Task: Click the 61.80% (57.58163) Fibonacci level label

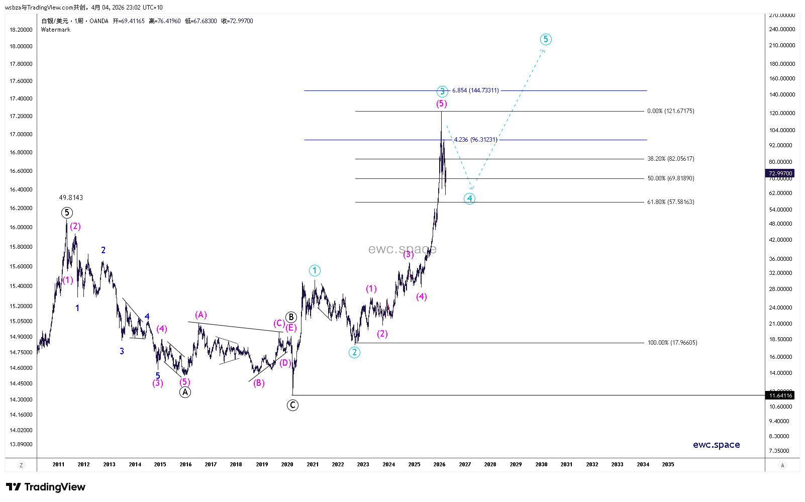Action: click(670, 202)
